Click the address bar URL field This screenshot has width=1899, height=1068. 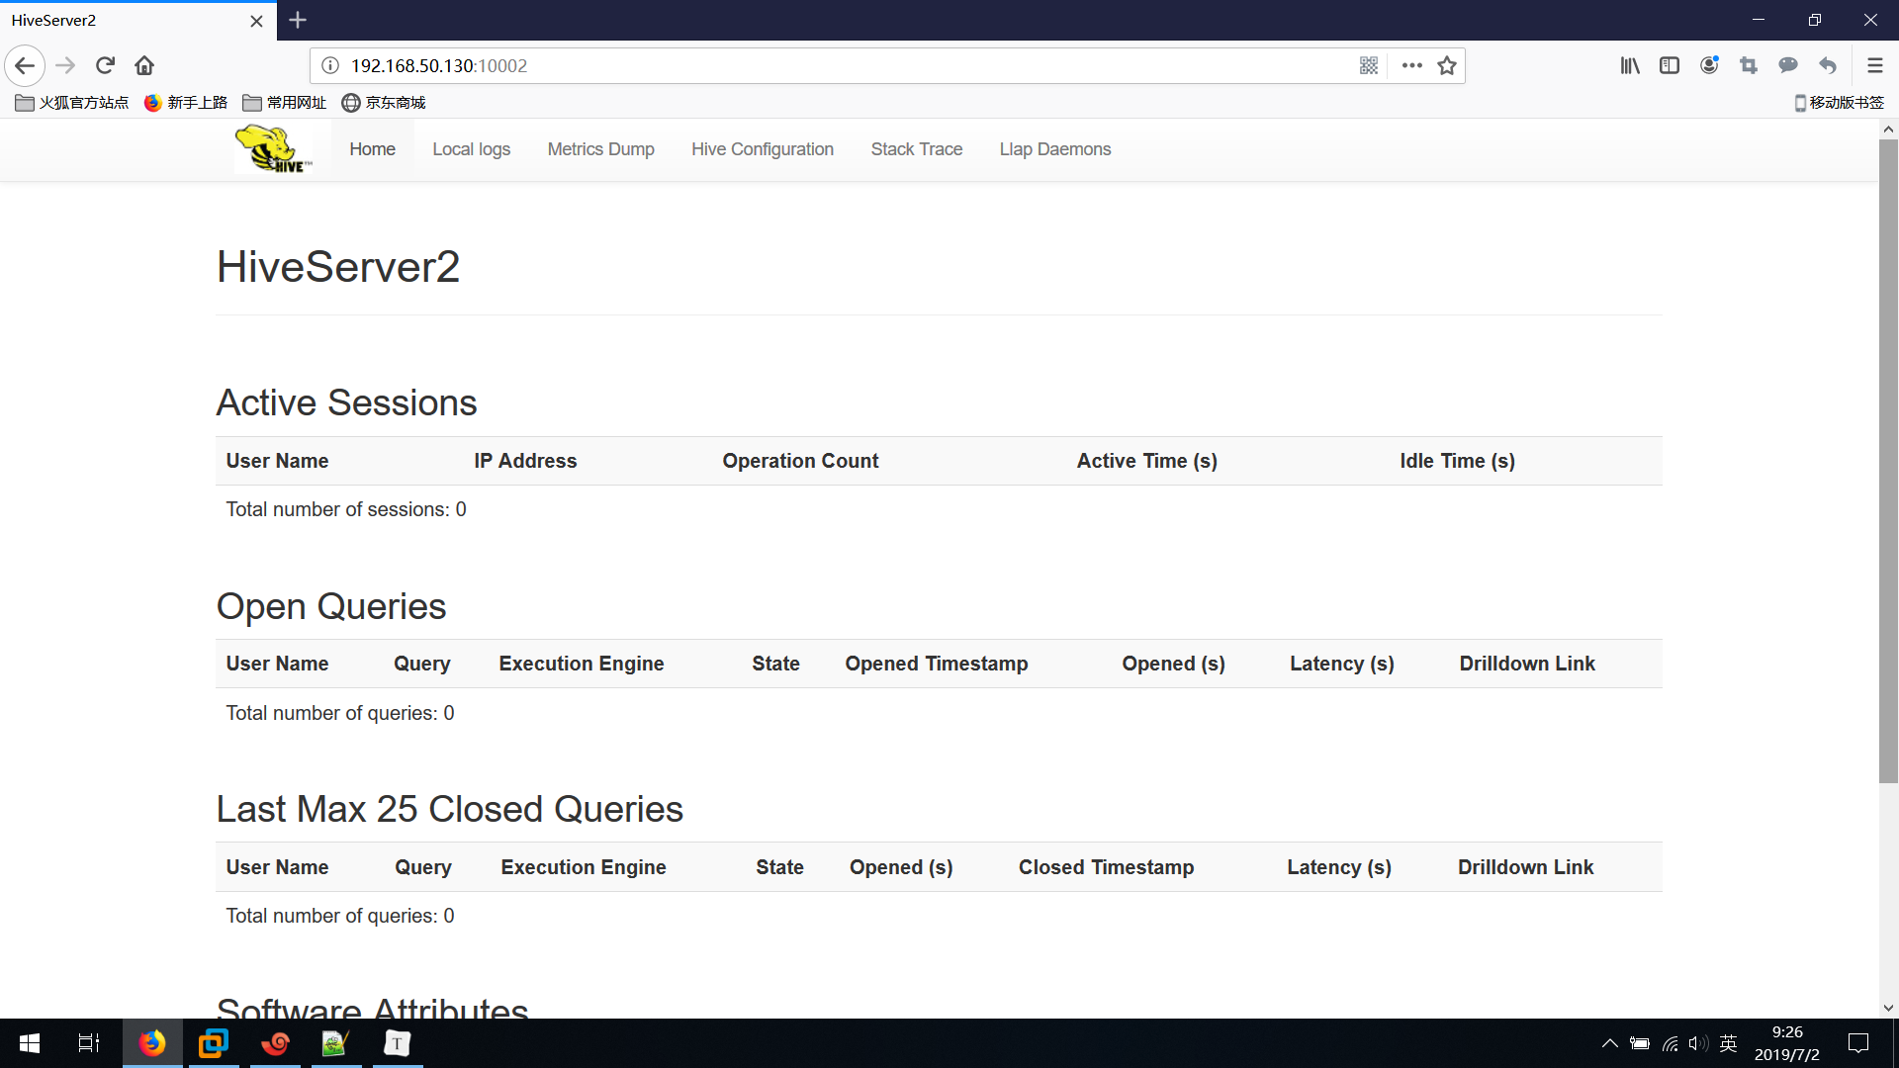(x=791, y=65)
